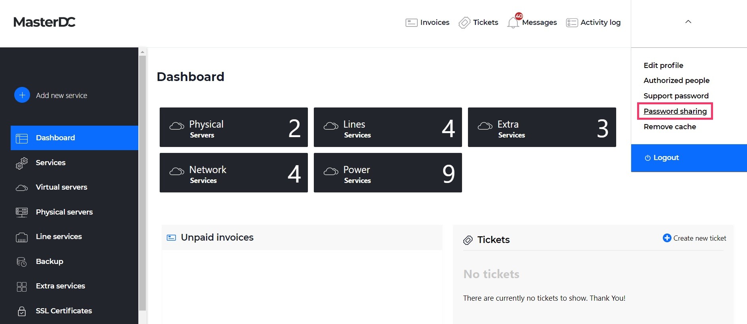Click the Line services port icon

point(22,237)
